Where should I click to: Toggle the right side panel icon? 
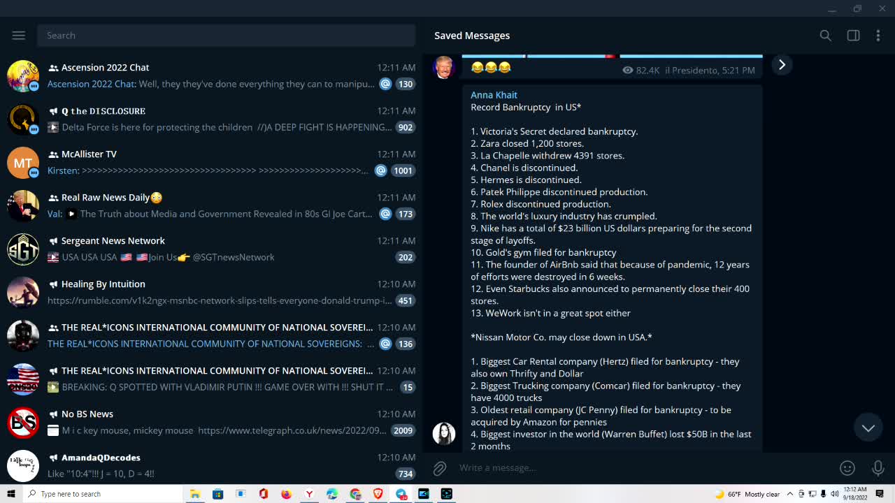coord(853,36)
